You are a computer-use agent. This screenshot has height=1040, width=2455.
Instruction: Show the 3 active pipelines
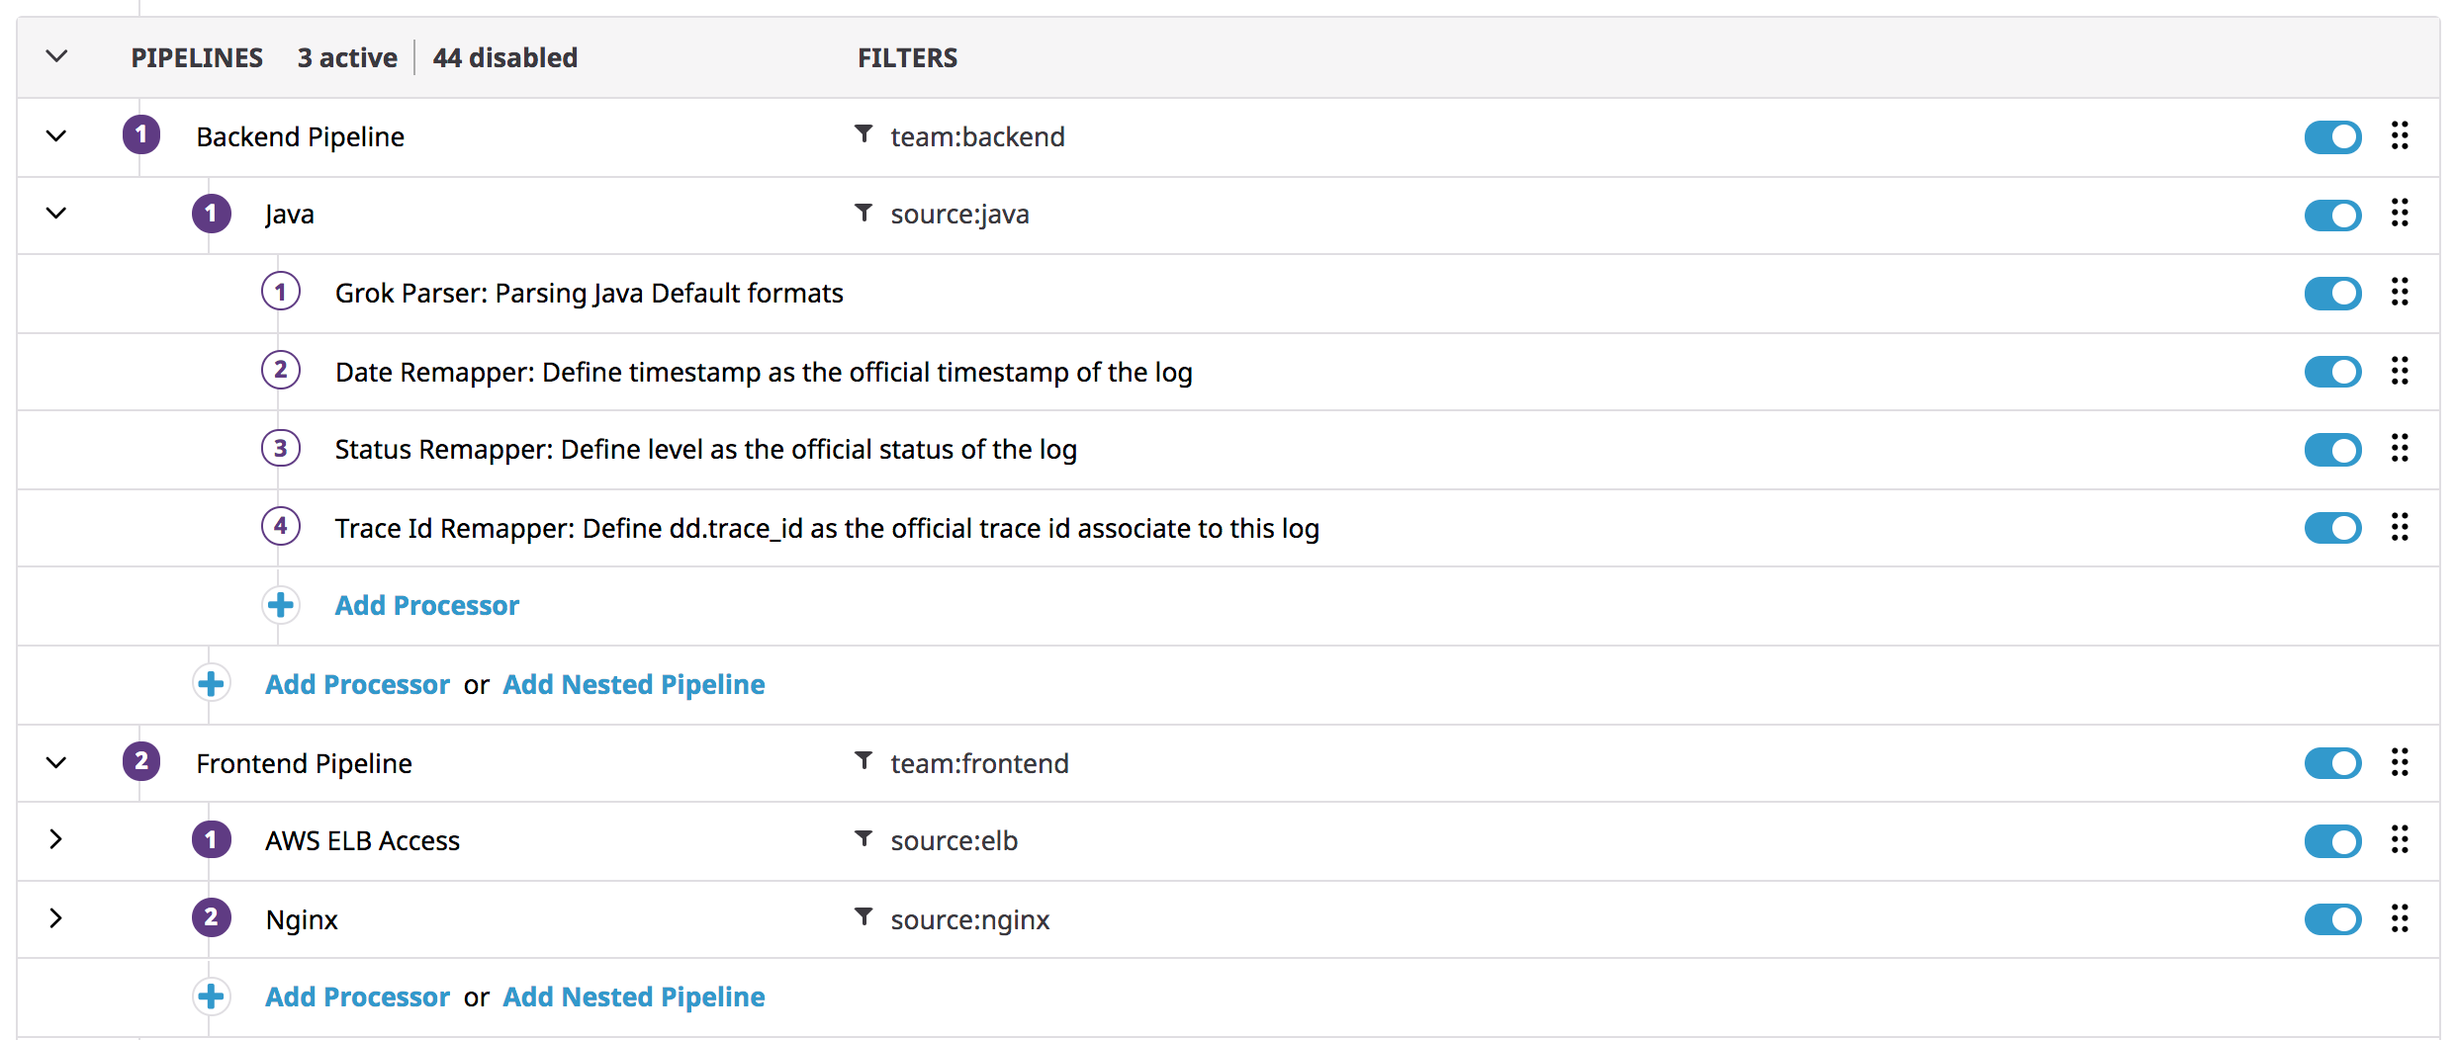point(347,57)
